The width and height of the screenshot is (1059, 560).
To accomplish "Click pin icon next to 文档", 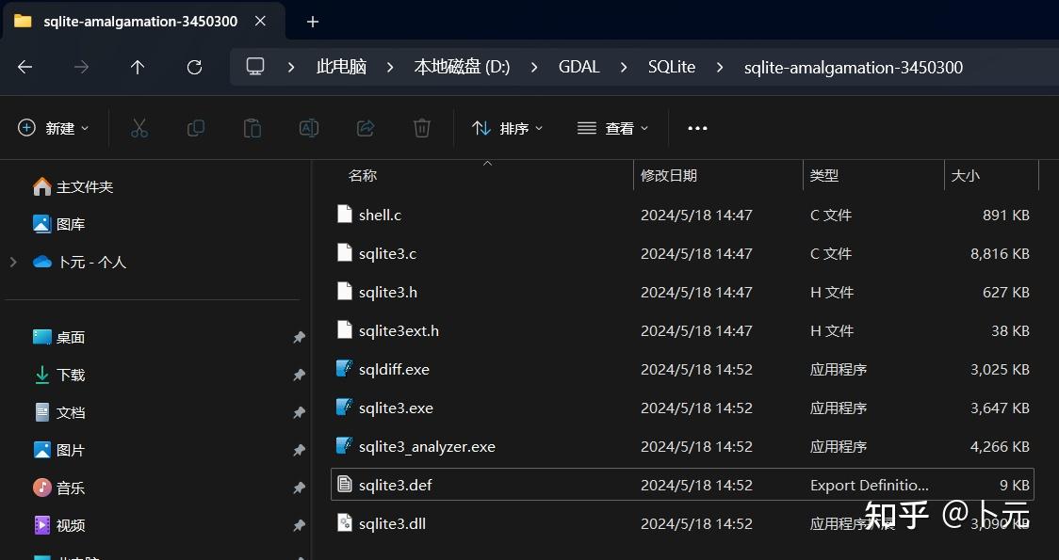I will [x=299, y=412].
